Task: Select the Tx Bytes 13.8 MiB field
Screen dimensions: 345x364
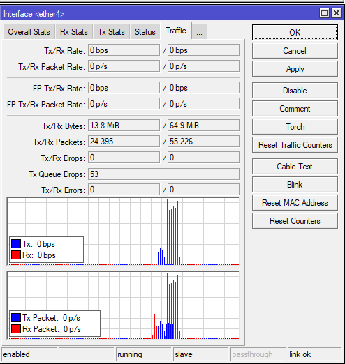Action: [x=124, y=126]
